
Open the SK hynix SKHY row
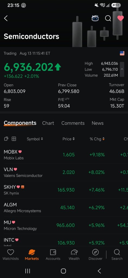click(x=64, y=190)
